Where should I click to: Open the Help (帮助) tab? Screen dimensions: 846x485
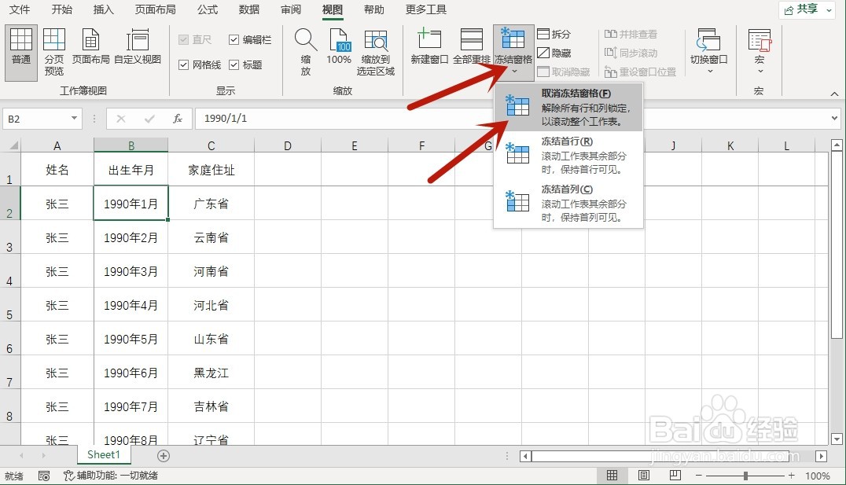point(374,9)
